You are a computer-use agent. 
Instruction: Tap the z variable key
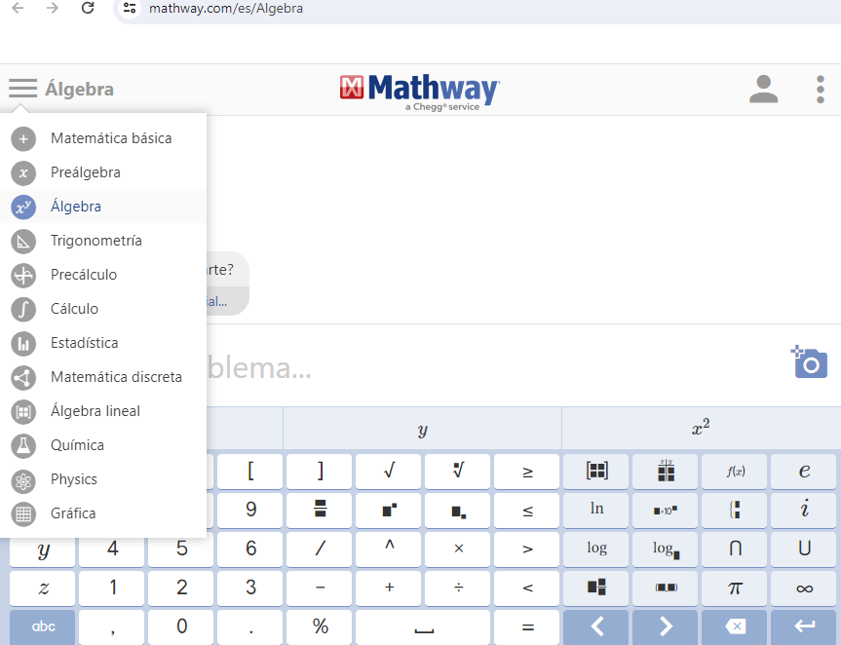click(x=42, y=588)
